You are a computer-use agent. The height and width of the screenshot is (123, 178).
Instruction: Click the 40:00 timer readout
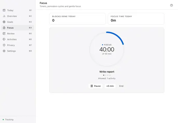coord(107,49)
